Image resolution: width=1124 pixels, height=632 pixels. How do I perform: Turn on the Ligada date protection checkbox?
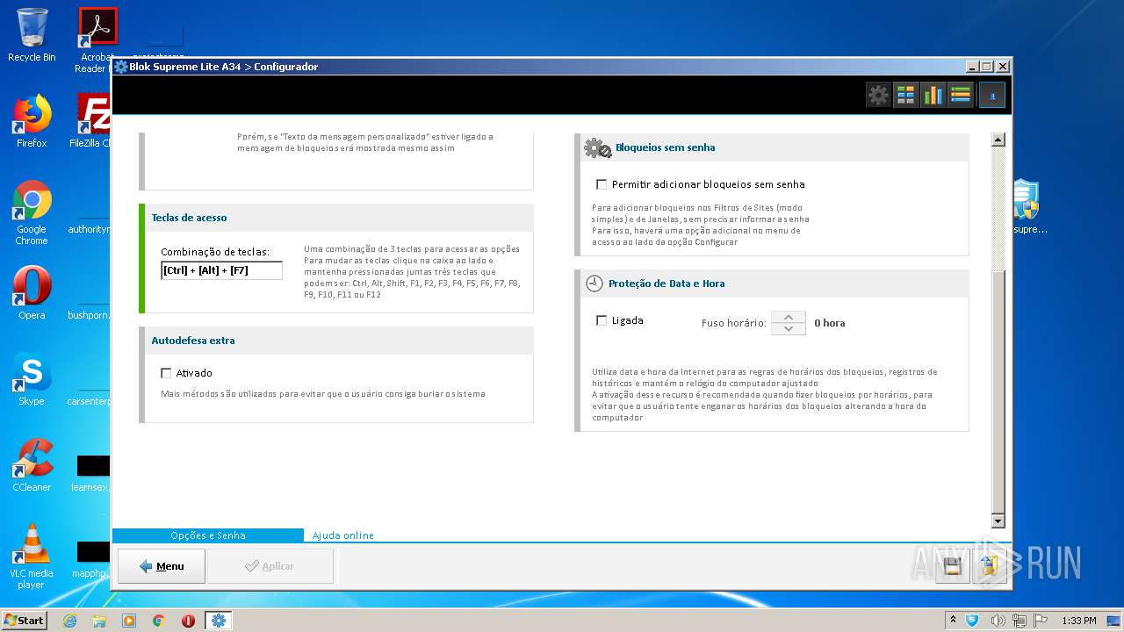(x=602, y=320)
